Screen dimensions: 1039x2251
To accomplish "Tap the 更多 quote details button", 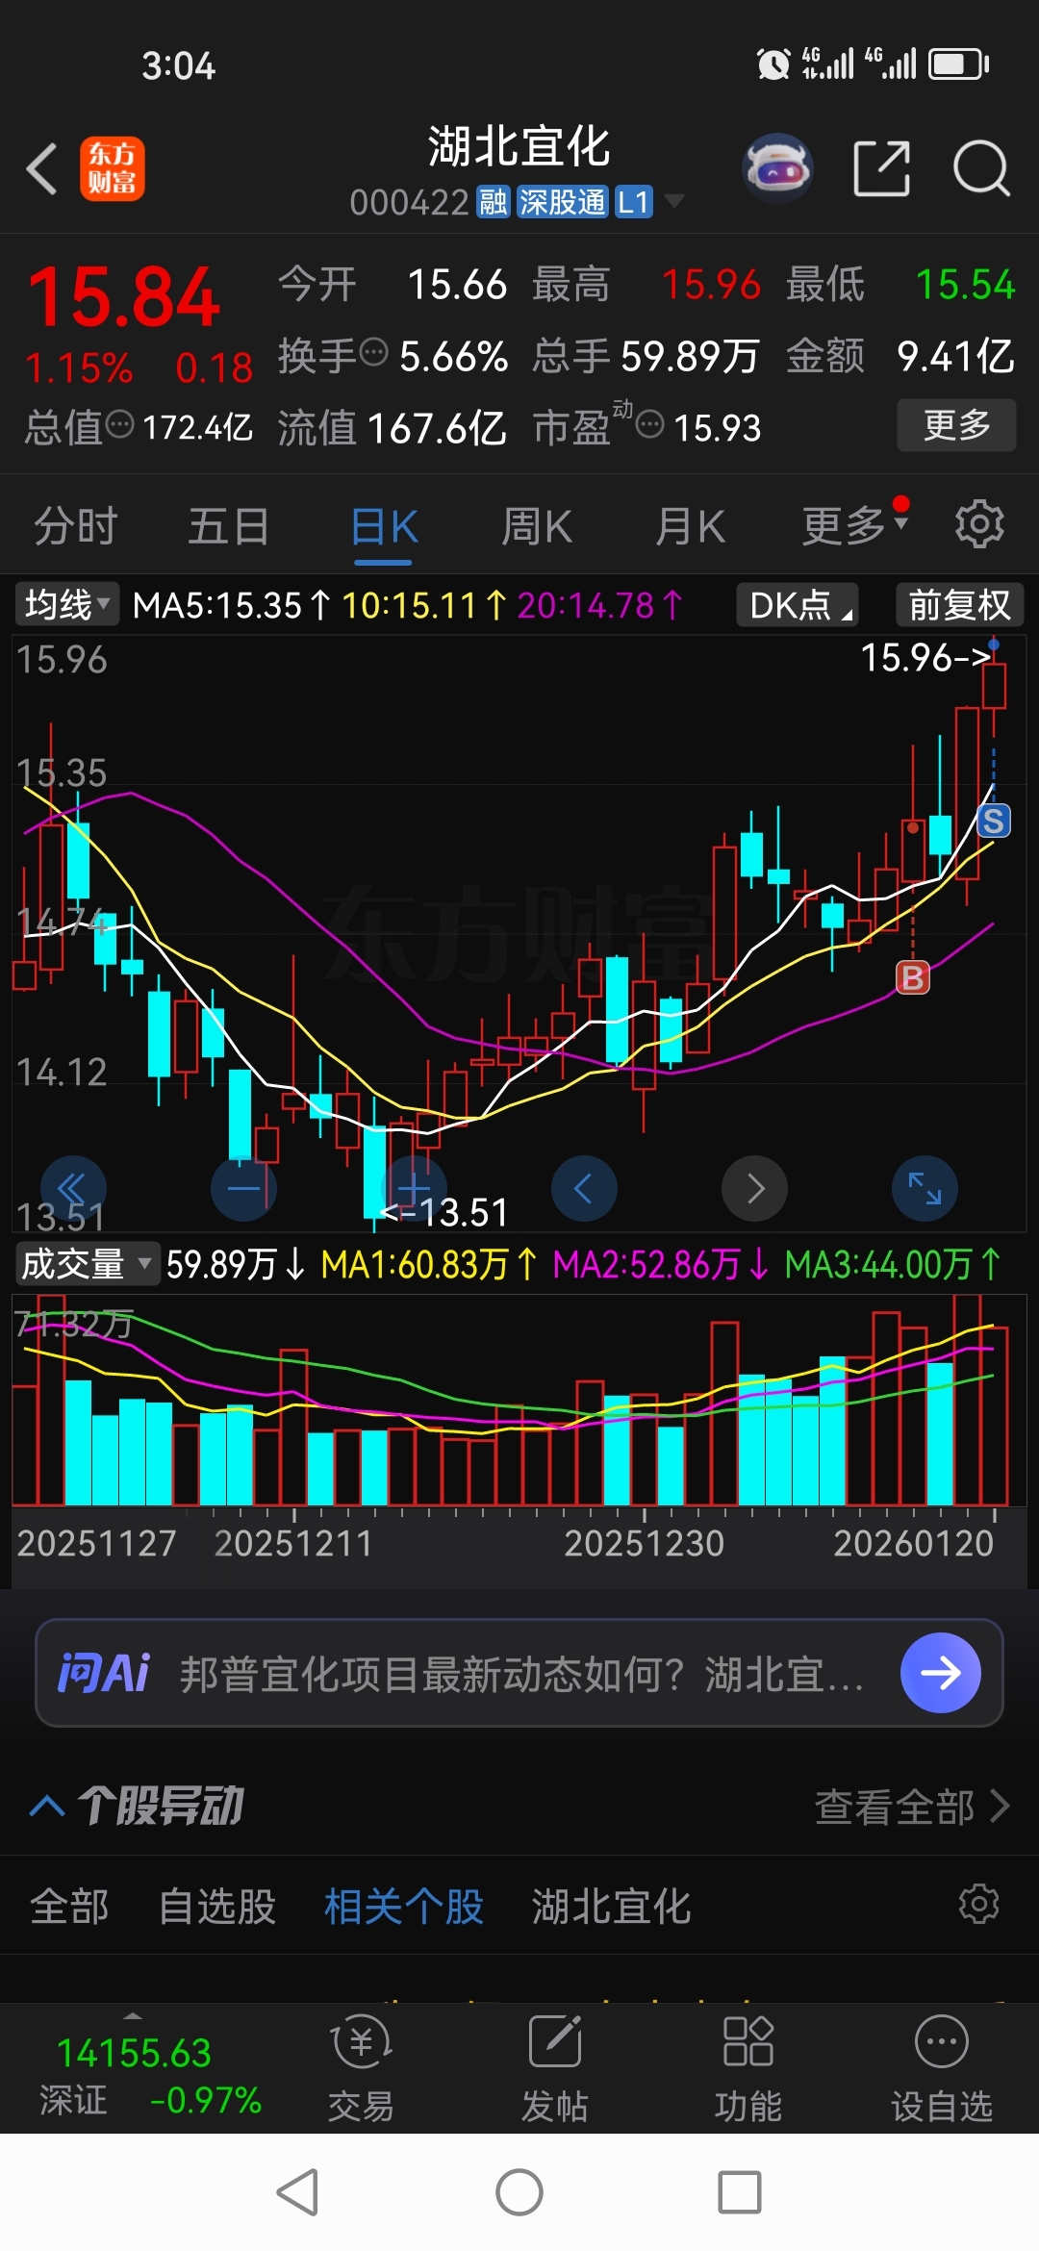I will click(x=956, y=424).
